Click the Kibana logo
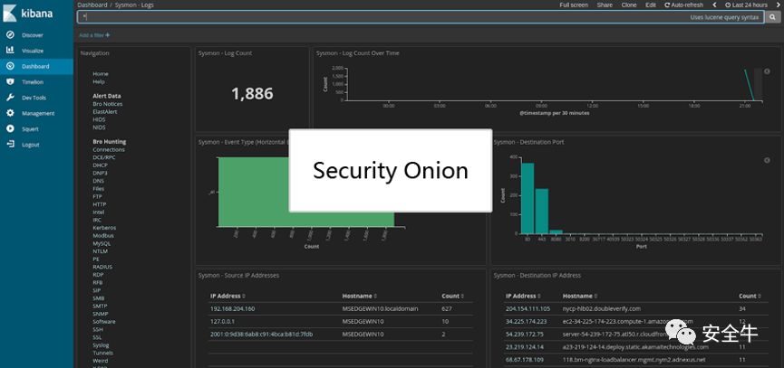The width and height of the screenshot is (784, 368). pyautogui.click(x=28, y=13)
